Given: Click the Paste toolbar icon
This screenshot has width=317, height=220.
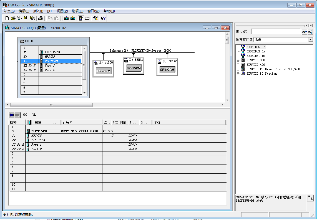Looking at the screenshot, I should click(x=57, y=18).
